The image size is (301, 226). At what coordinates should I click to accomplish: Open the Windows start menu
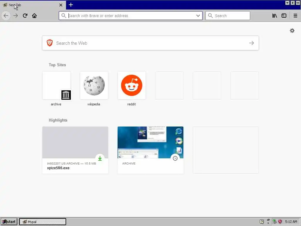9,222
